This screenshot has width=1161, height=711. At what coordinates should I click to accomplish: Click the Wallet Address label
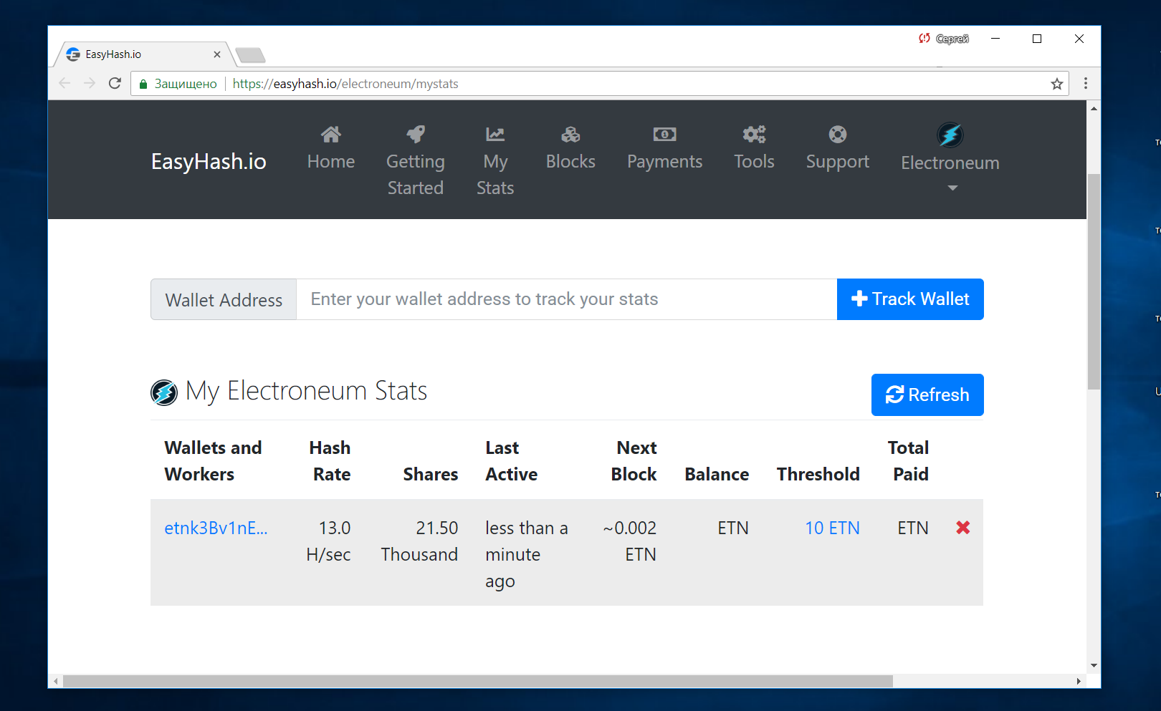pos(224,299)
